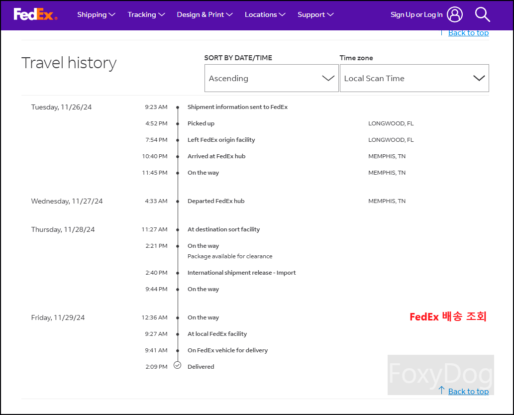Select the Wednesday, 11/27/24 date
Screen dimensions: 514x415
pos(67,201)
